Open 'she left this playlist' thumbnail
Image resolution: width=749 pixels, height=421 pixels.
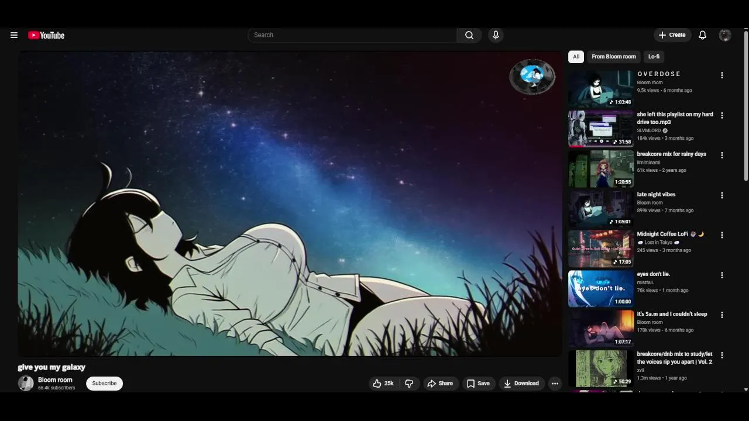coord(601,129)
